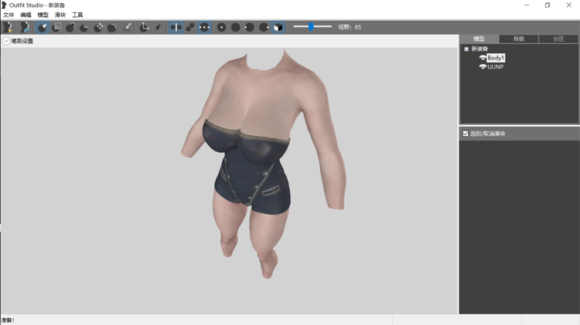Click the New Project toolbar icon

click(8, 27)
